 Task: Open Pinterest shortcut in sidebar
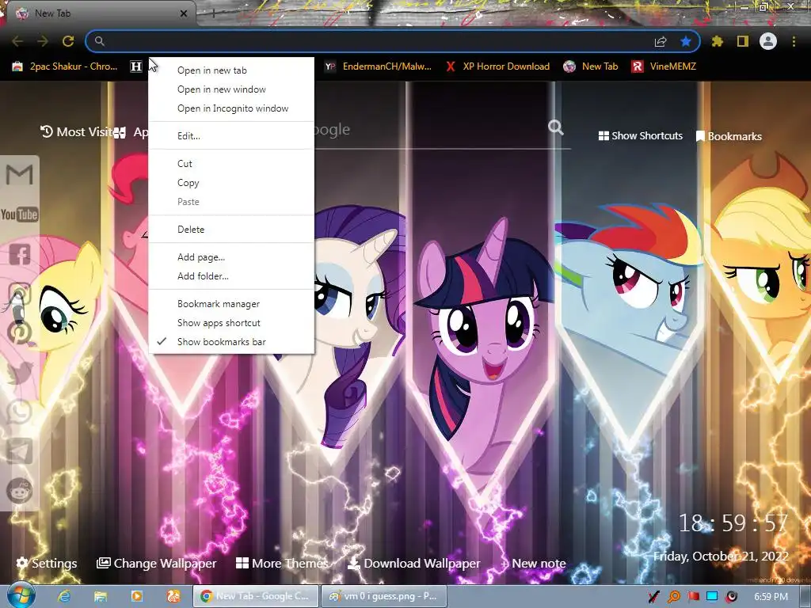20,333
